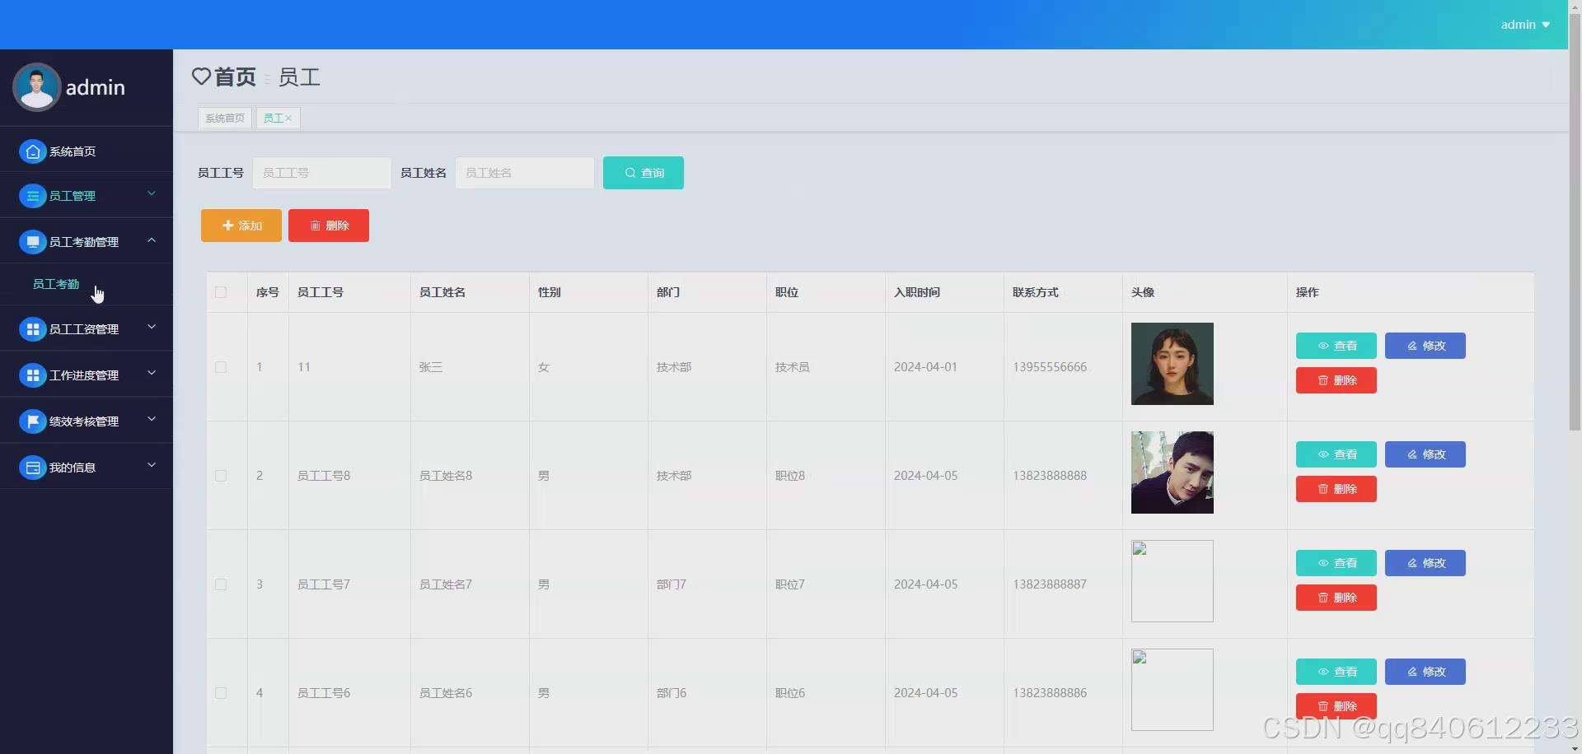The height and width of the screenshot is (754, 1582).
Task: Check the checkbox for 张三 row
Action: (221, 367)
